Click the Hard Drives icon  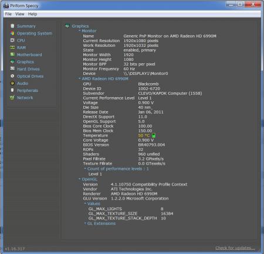point(12,68)
